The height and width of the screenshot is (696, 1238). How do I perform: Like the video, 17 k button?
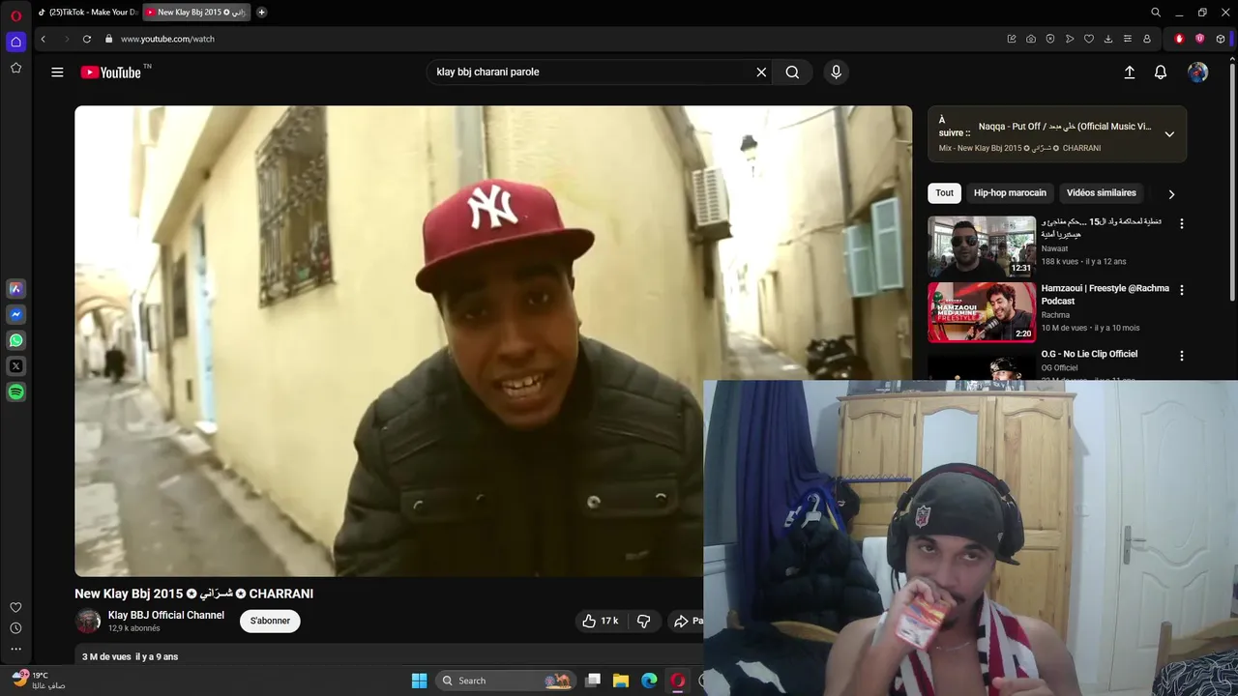pos(600,621)
